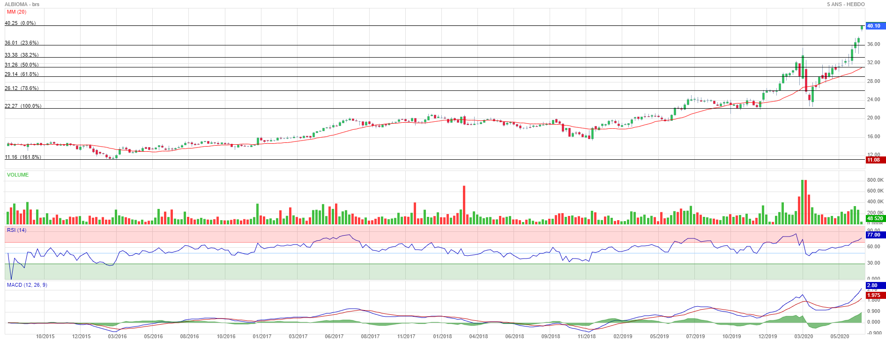The width and height of the screenshot is (886, 341).
Task: Select the 5 ANS - HEBDO period label
Action: tap(846, 4)
